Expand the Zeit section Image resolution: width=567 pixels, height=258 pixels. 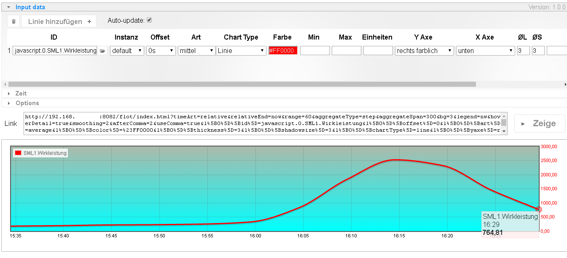(21, 93)
